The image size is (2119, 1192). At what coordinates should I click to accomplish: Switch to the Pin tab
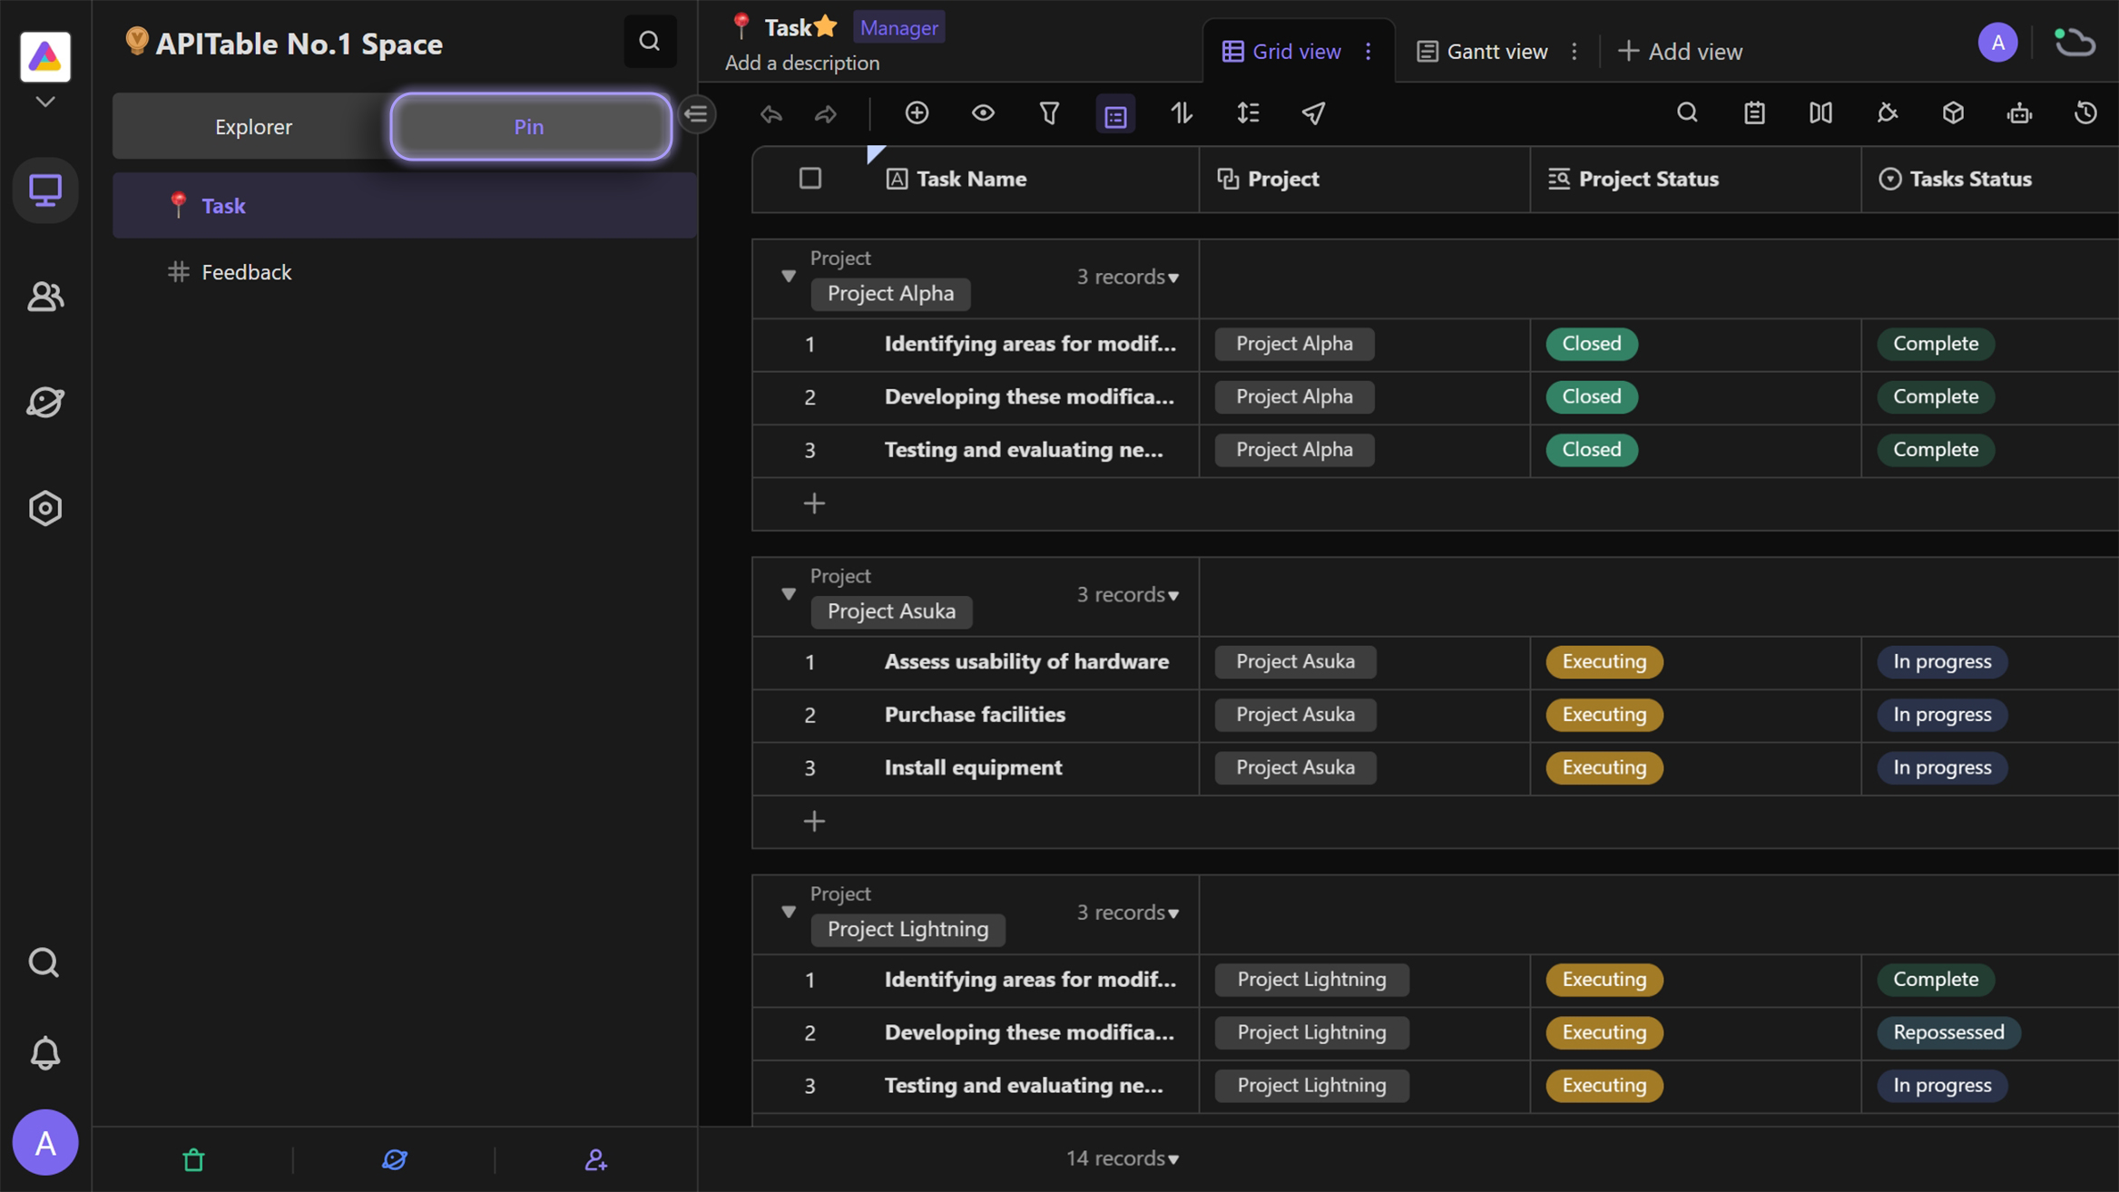(x=530, y=126)
